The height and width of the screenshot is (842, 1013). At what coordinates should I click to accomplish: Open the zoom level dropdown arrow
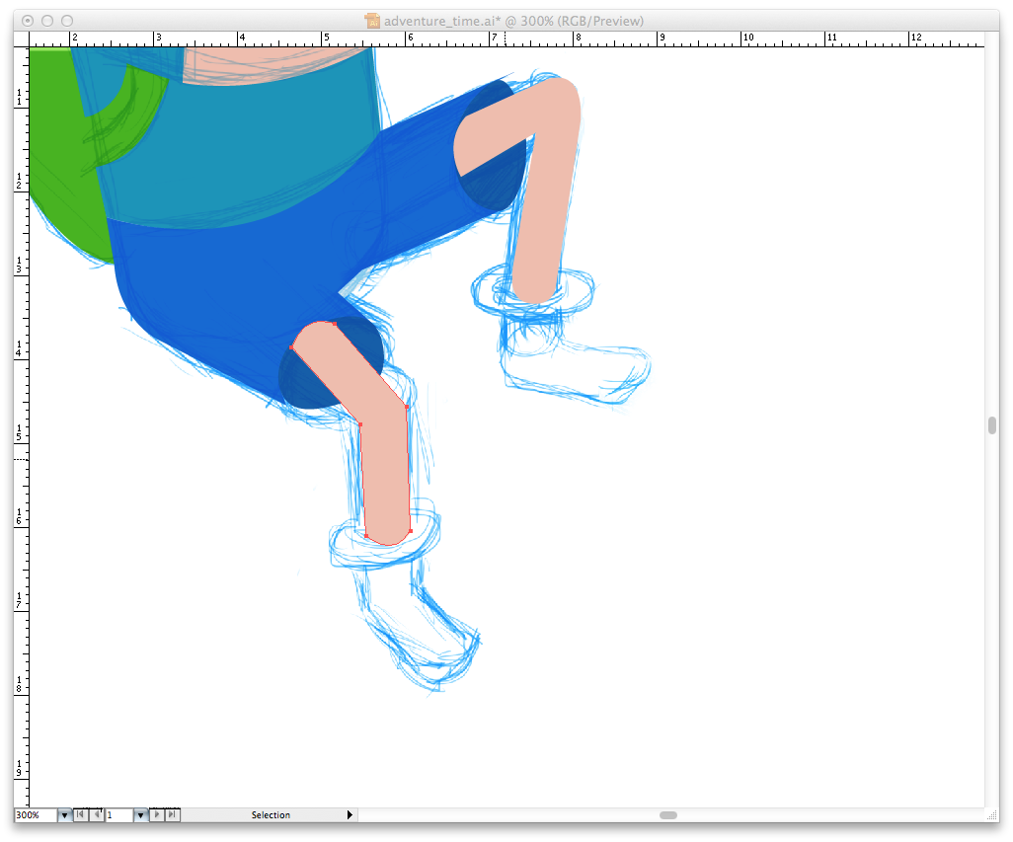[x=65, y=815]
